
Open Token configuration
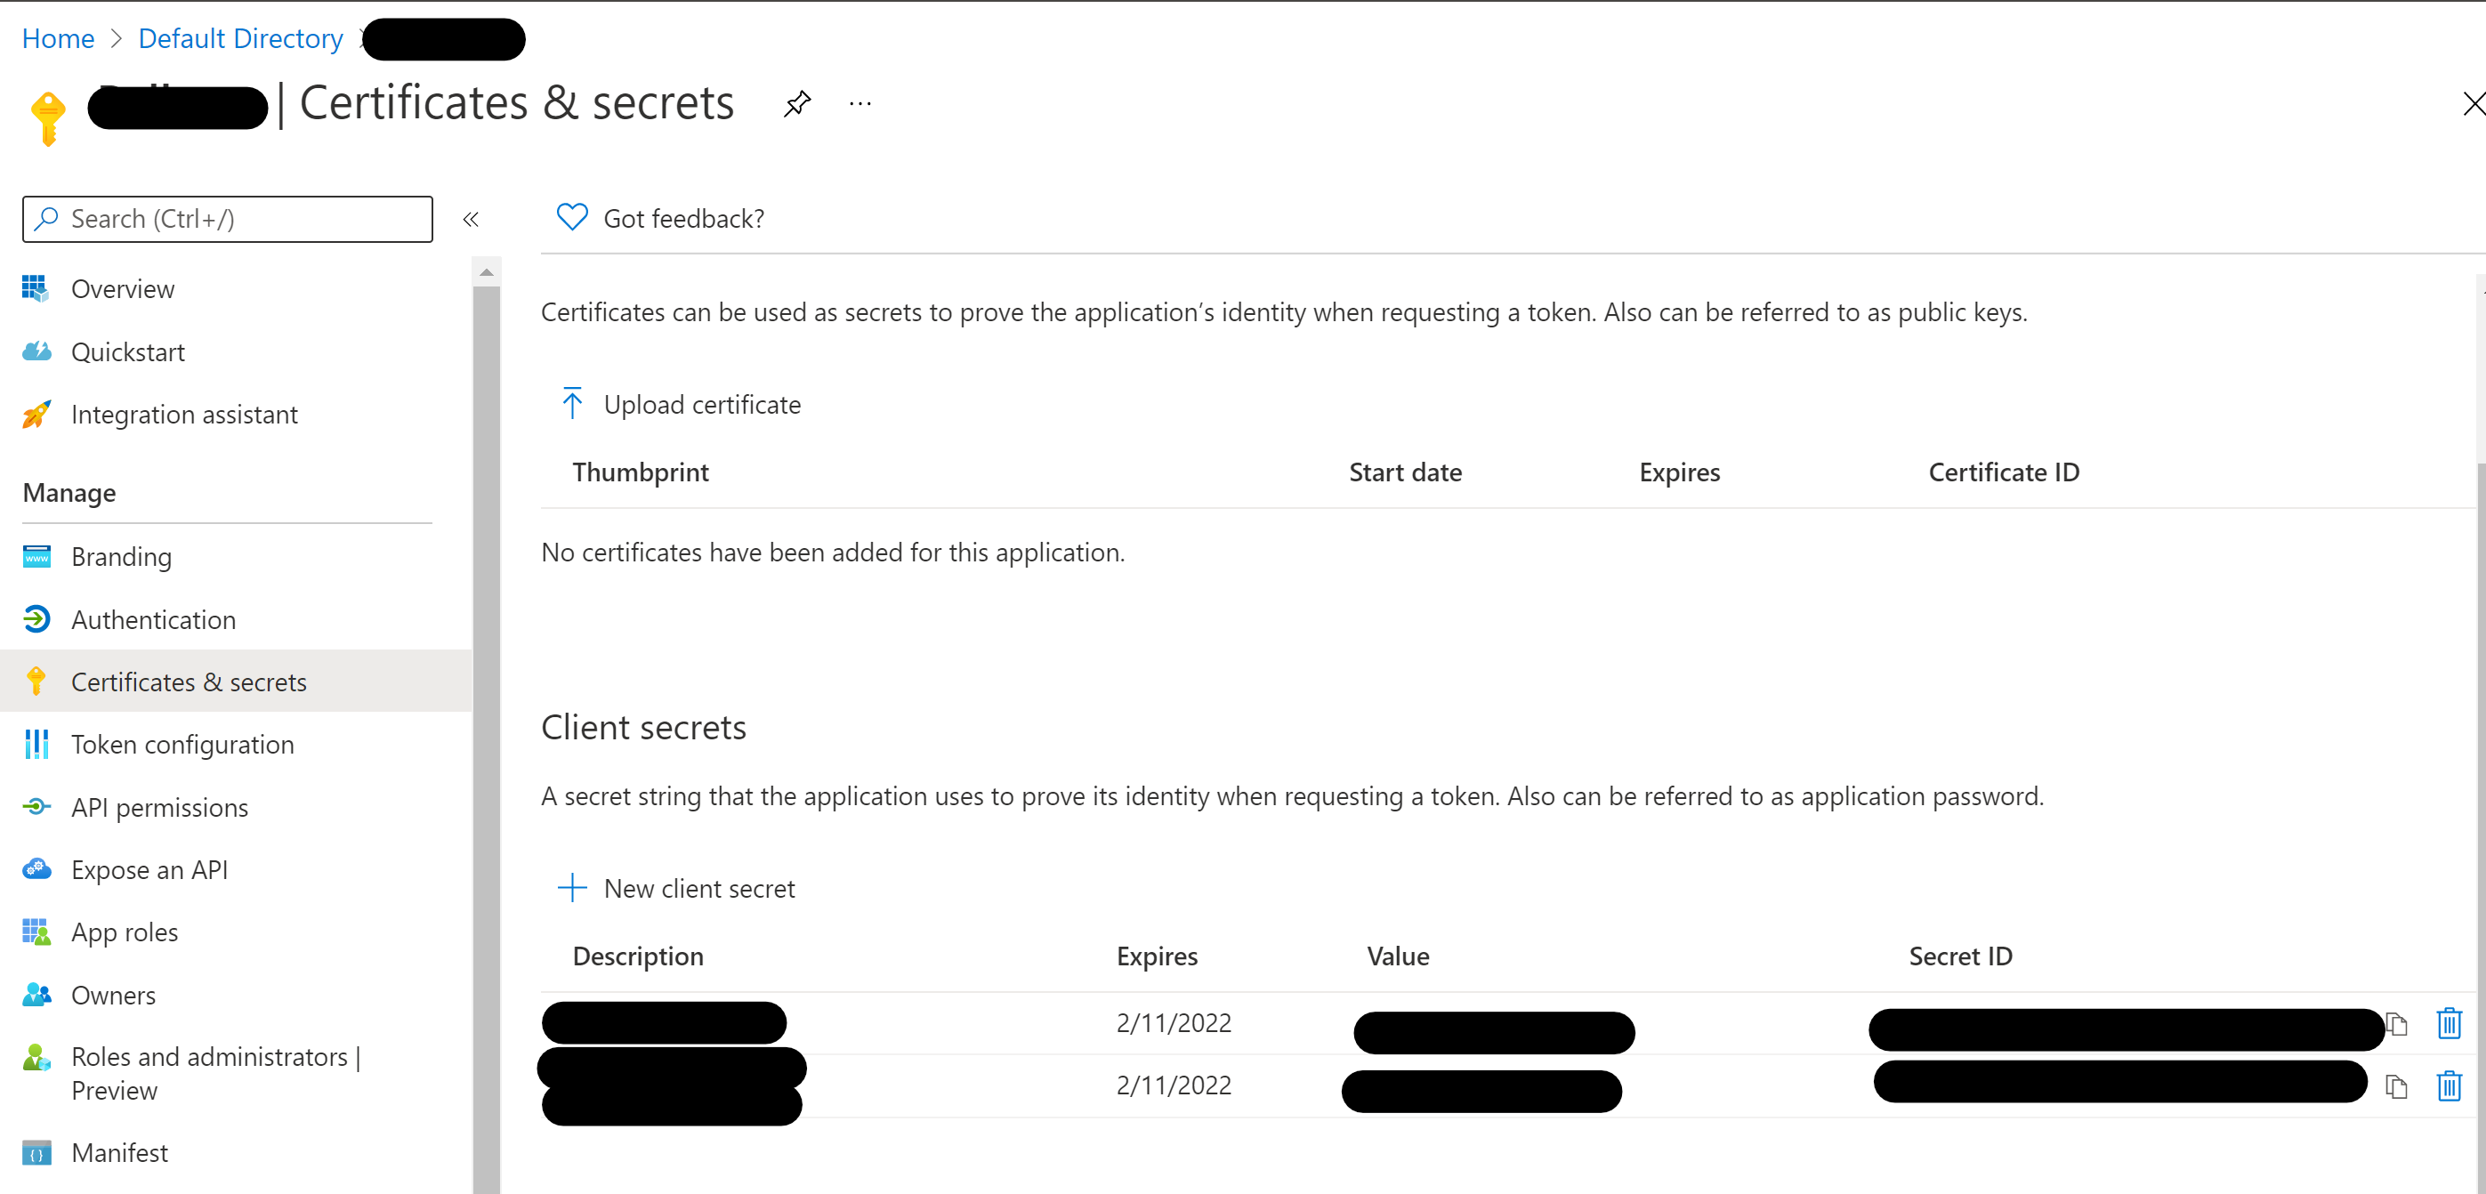182,744
